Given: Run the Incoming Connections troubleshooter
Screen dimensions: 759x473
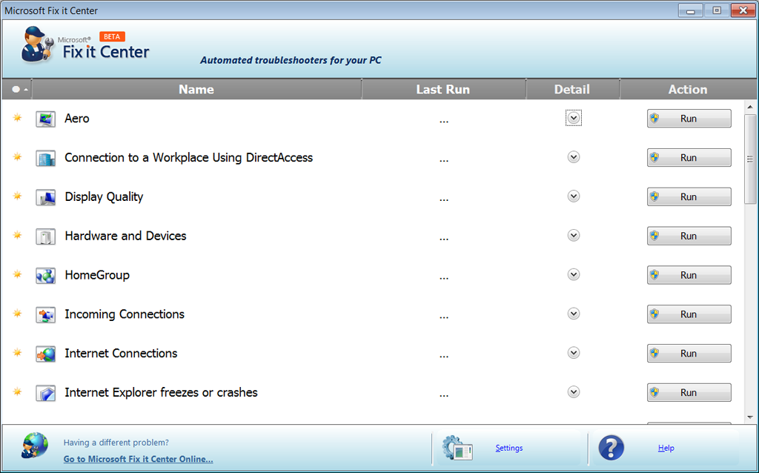Looking at the screenshot, I should coord(689,314).
